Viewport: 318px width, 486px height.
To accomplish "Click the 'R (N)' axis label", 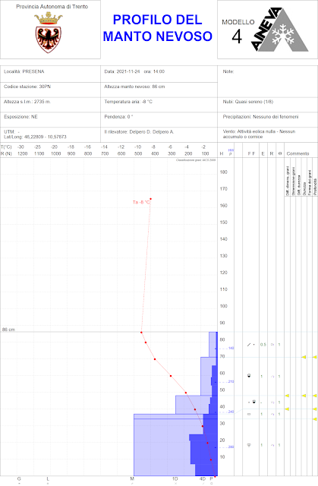I will pos(6,153).
